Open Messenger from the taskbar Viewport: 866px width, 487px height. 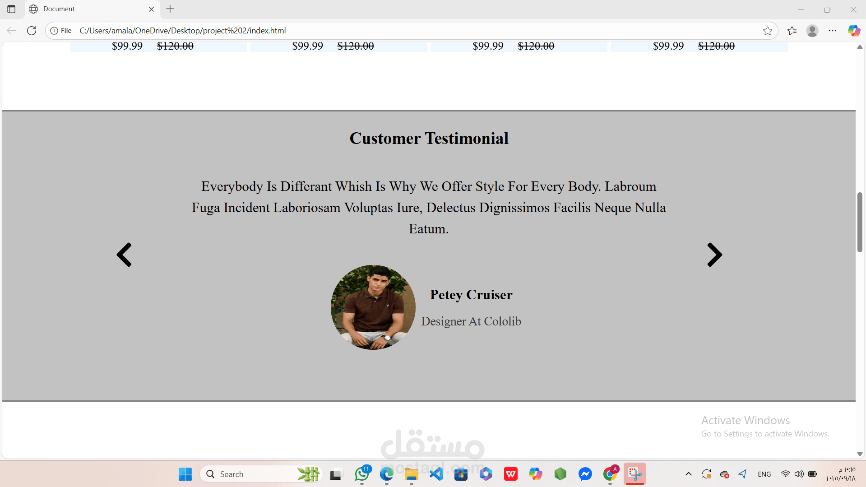(585, 474)
